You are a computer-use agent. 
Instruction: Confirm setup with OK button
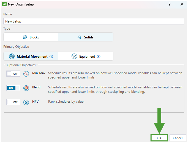point(159,138)
